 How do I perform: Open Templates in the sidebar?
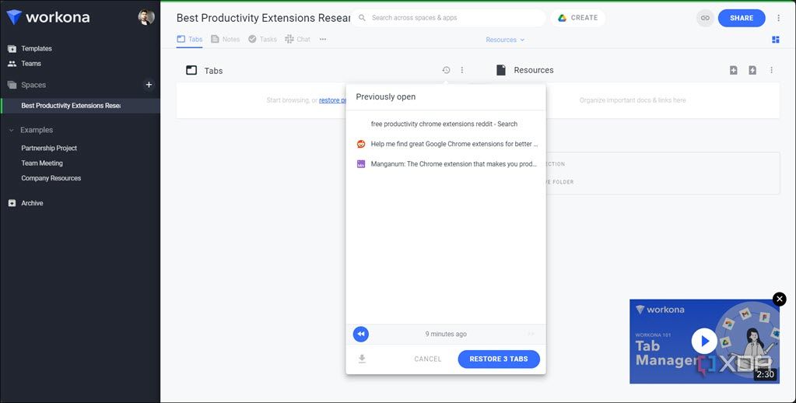point(37,49)
